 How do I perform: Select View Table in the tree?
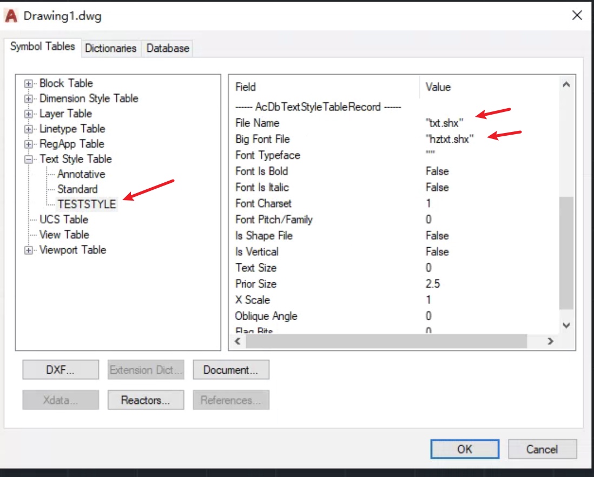pos(64,235)
